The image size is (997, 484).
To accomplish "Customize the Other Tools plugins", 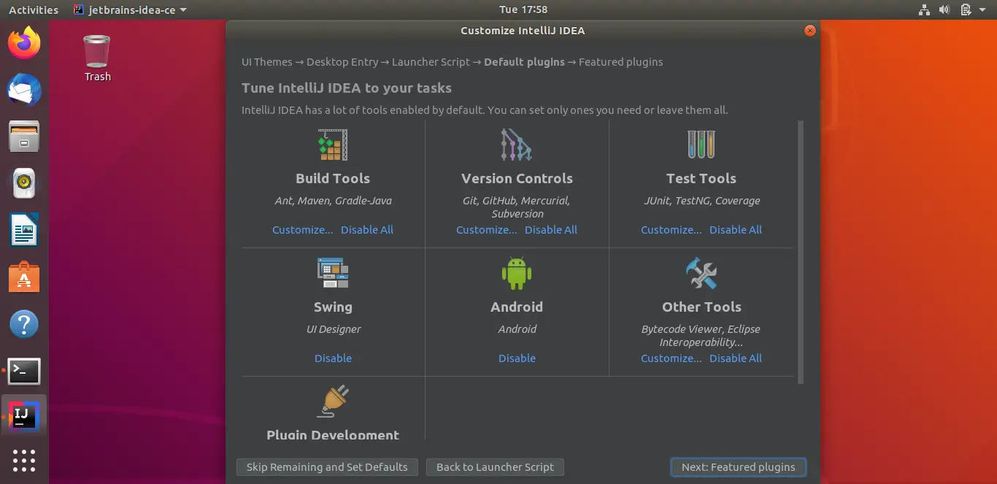I will [671, 358].
